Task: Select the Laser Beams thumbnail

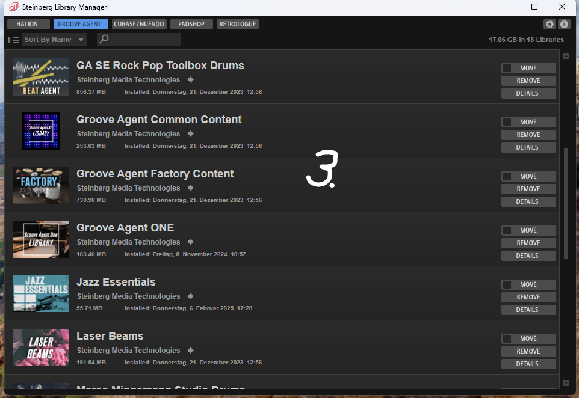Action: 41,347
